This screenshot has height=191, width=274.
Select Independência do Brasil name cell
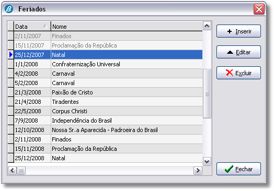127,121
